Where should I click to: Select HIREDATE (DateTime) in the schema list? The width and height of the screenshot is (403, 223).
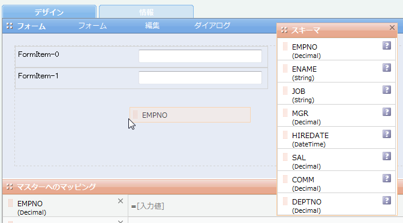336,138
